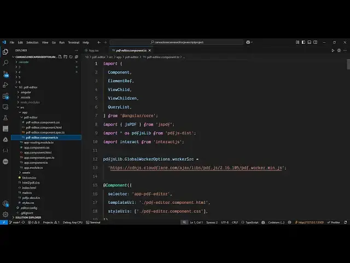Click the command center search field
The height and width of the screenshot is (263, 350).
(x=176, y=42)
